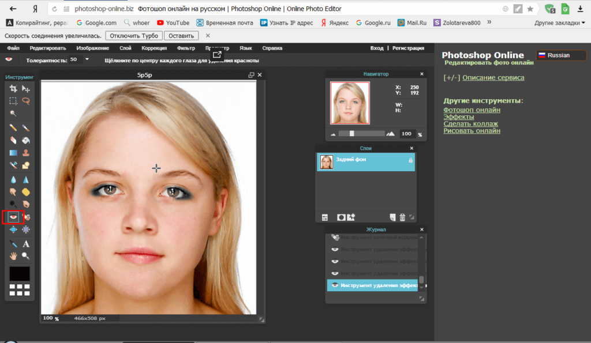The width and height of the screenshot is (591, 343).
Task: Click the Navigator zoom slider handle
Action: (352, 134)
